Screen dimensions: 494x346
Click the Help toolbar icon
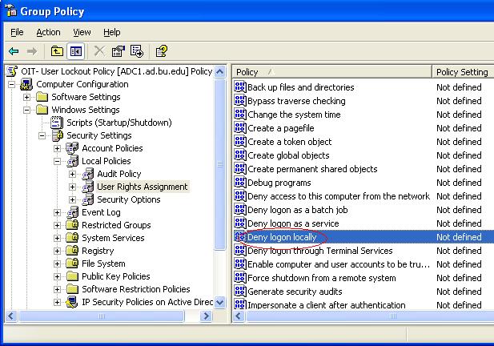[x=162, y=51]
